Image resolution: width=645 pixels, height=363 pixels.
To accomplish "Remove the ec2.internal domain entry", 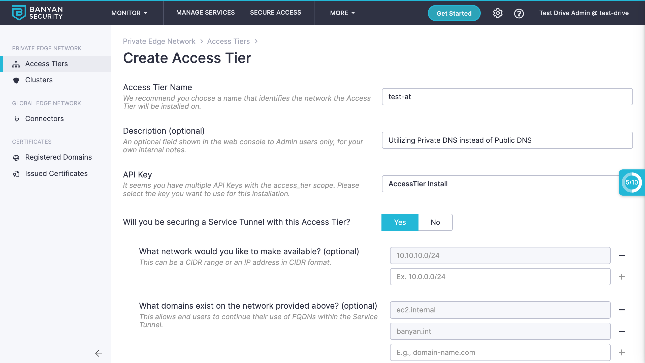I will [622, 310].
